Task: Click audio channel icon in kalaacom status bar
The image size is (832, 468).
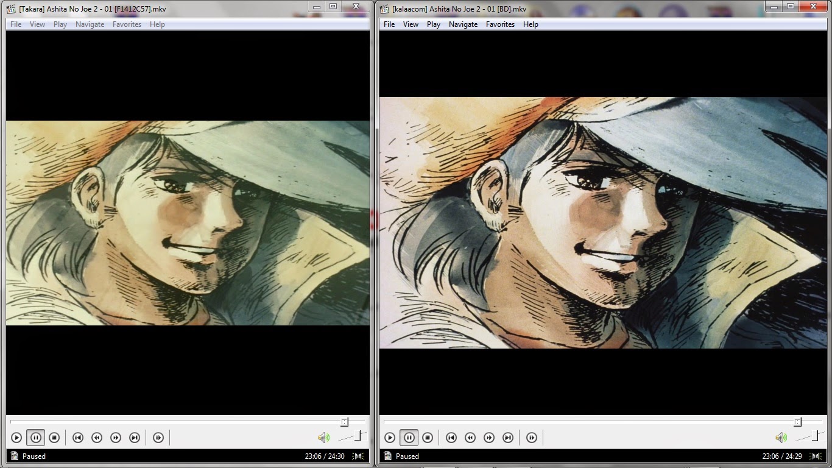Action: coord(817,456)
